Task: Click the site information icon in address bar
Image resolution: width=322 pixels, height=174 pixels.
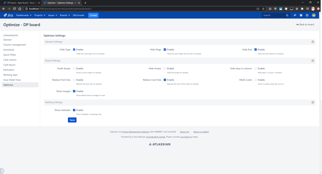Action: point(26,9)
